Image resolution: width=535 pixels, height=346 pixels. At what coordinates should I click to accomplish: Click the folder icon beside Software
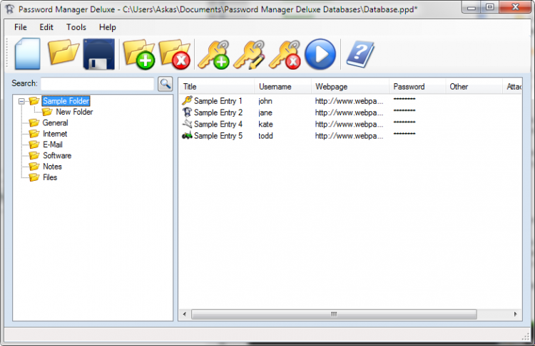34,155
